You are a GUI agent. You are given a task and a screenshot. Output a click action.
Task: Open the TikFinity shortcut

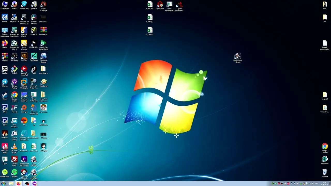(x=14, y=109)
